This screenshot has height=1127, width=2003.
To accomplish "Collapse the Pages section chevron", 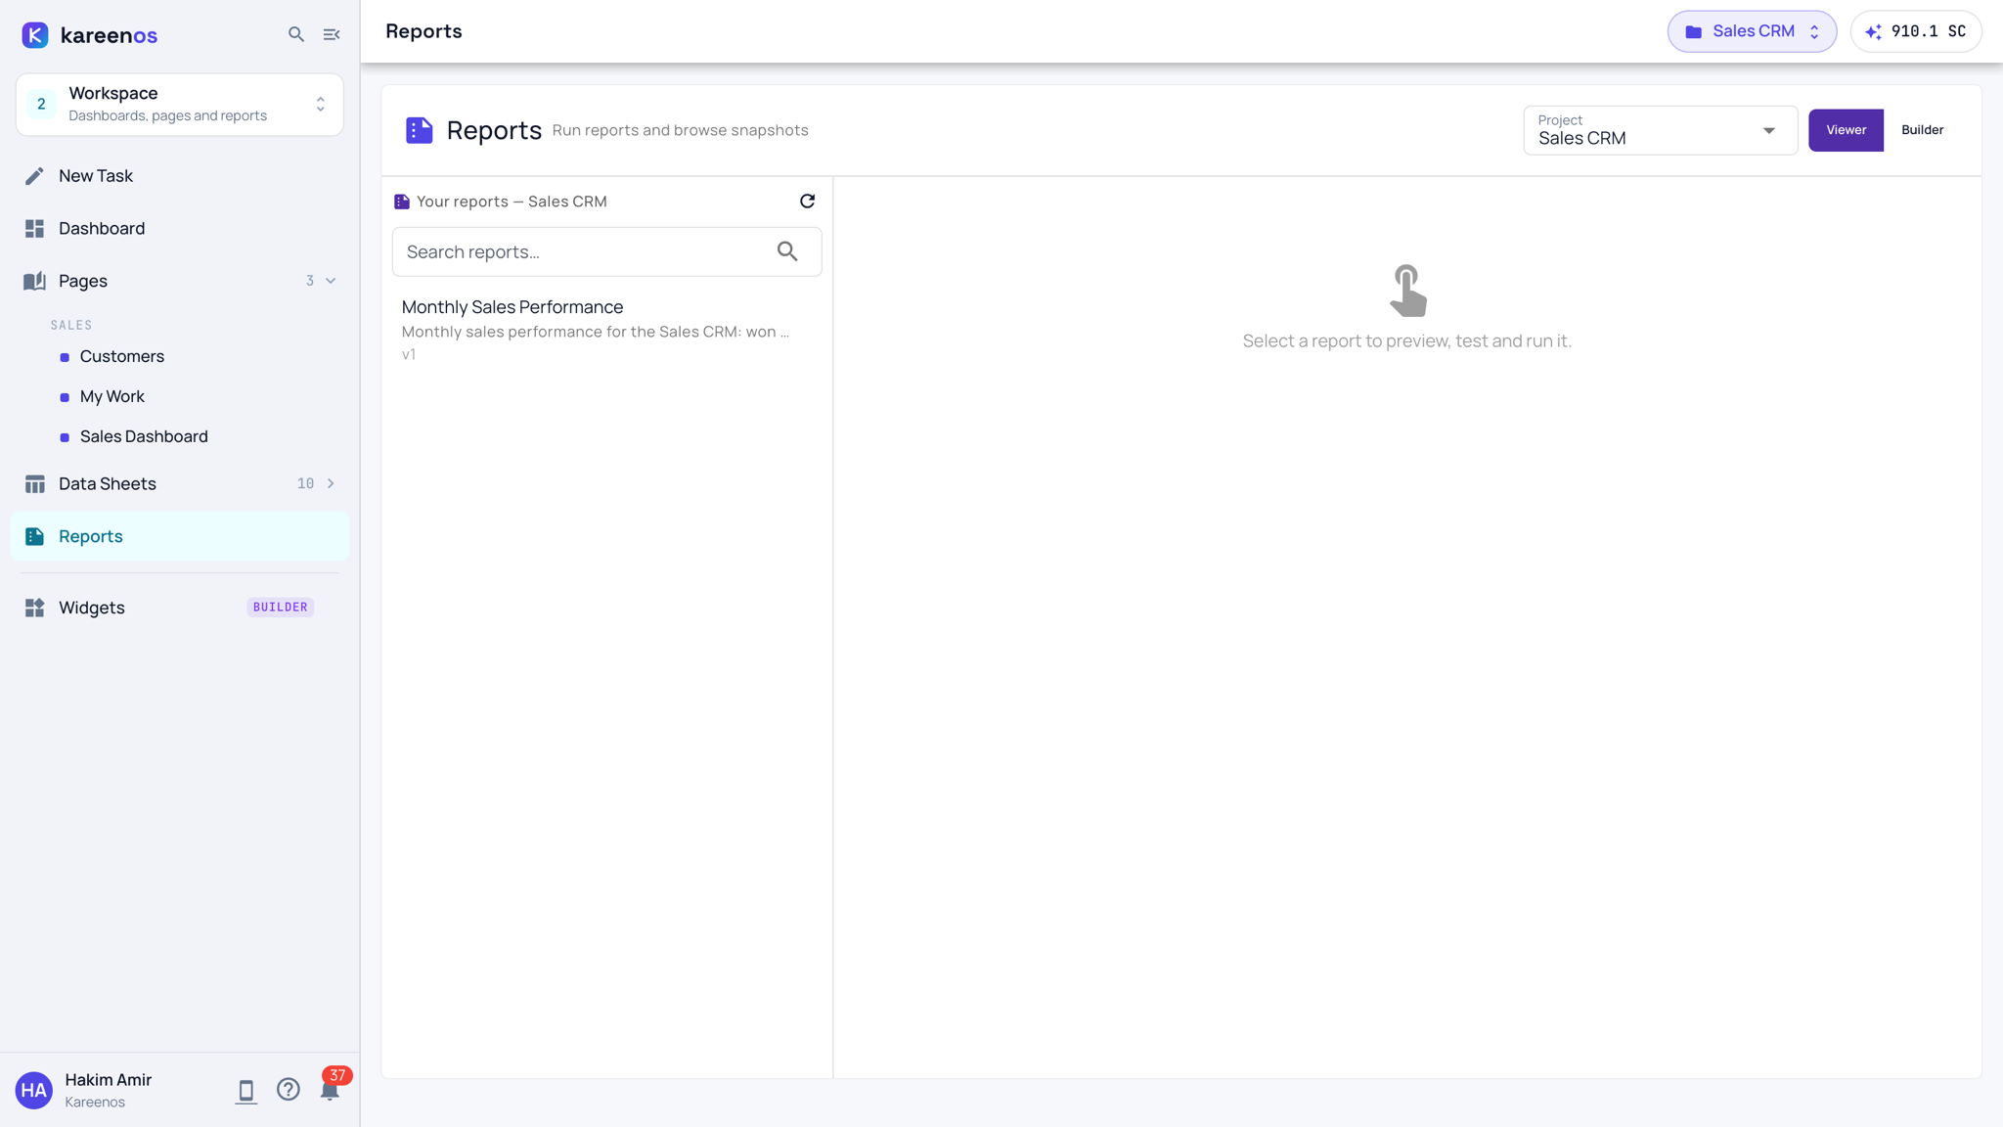I will (331, 281).
